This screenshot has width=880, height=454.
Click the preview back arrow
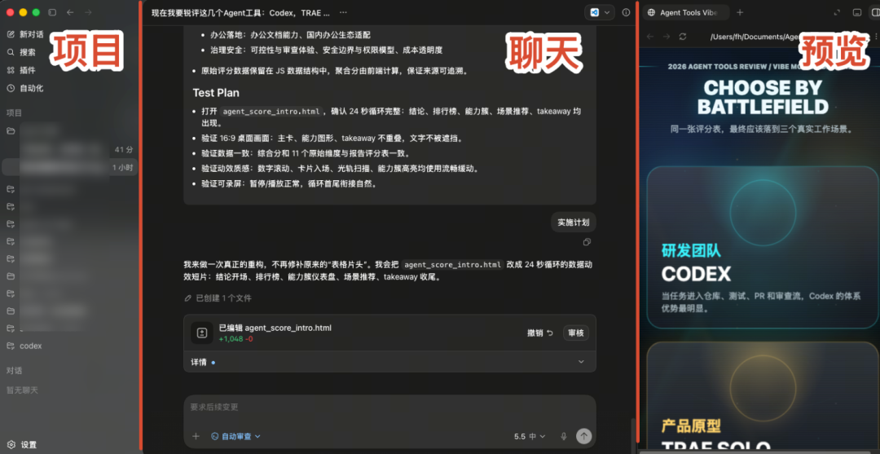650,37
